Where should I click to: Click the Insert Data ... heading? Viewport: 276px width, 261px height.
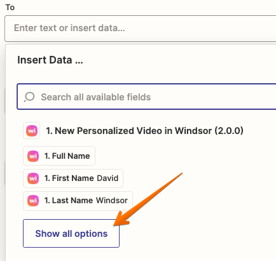[50, 60]
